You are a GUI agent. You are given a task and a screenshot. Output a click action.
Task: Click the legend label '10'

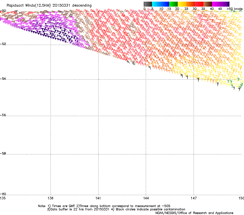[161, 9]
